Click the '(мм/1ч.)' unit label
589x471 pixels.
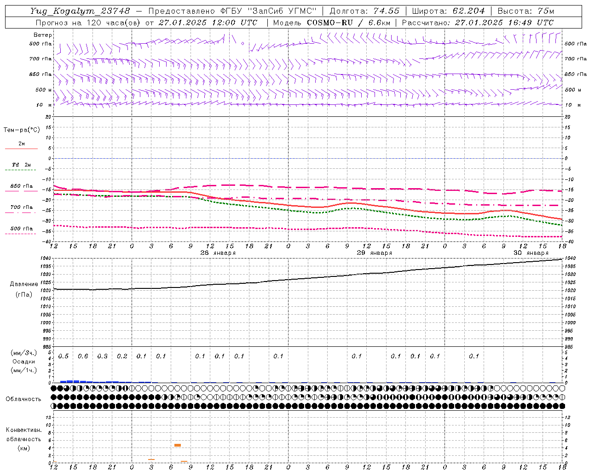(24, 370)
